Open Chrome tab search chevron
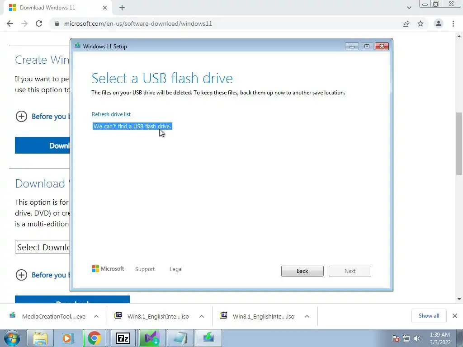The width and height of the screenshot is (463, 347). (x=409, y=8)
